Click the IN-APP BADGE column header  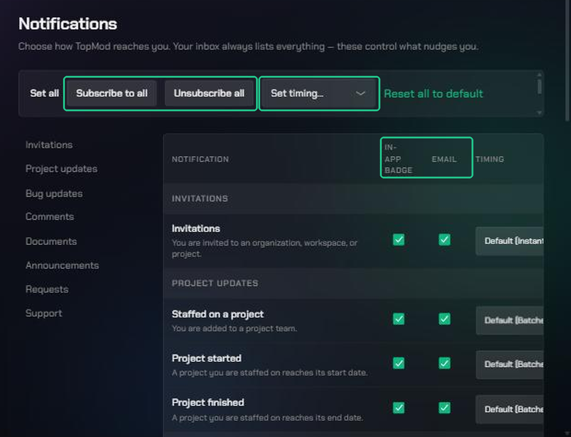(x=399, y=159)
